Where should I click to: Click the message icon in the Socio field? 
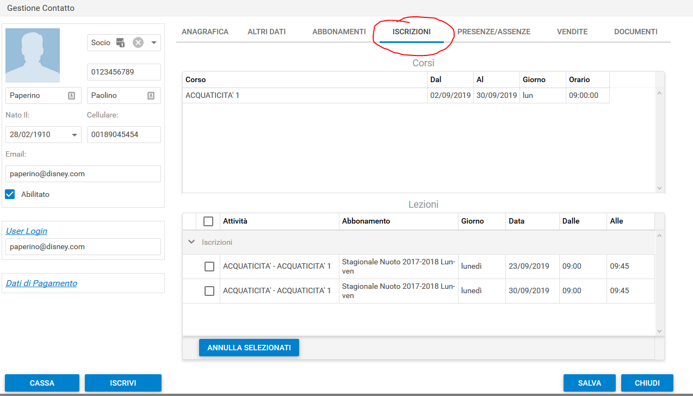[x=121, y=42]
